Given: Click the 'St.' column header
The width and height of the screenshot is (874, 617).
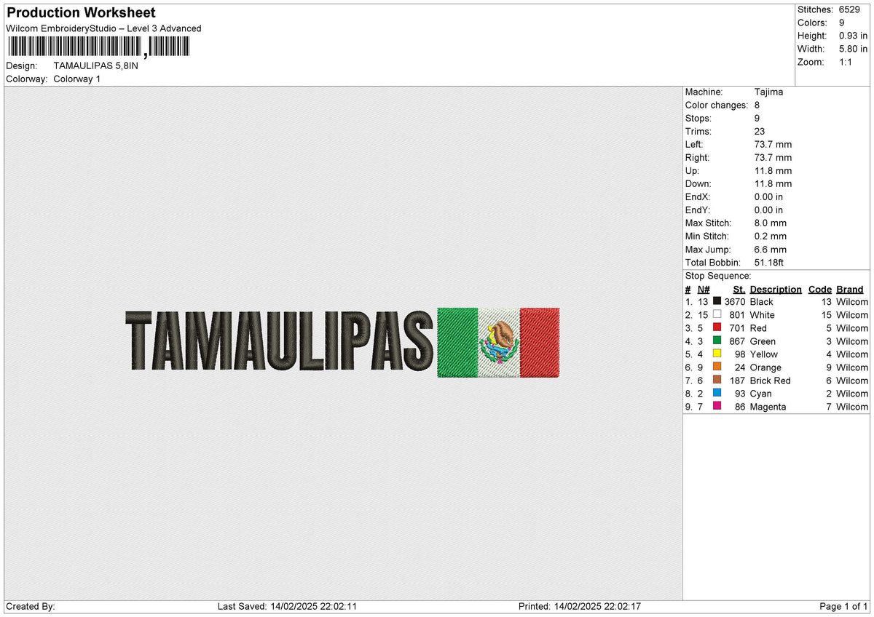Looking at the screenshot, I should tap(739, 289).
